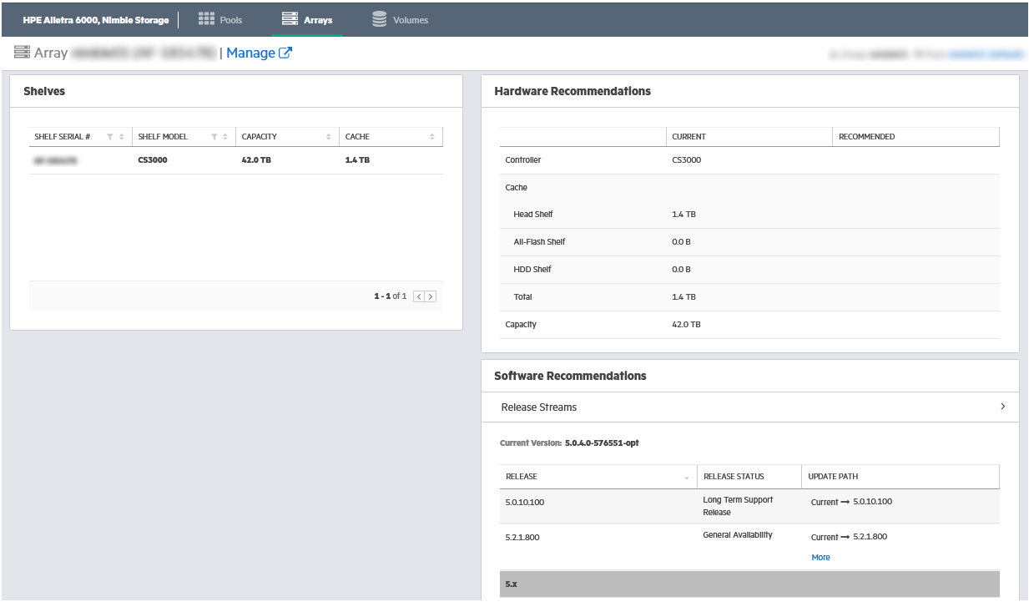This screenshot has width=1029, height=602.
Task: Sort the Shelves table by Cache arrows
Action: click(432, 137)
